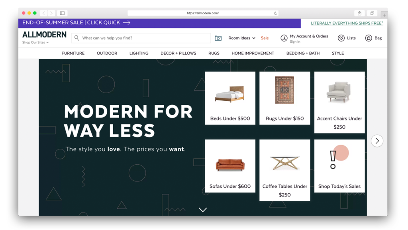Click the browser reload icon
408x230 pixels.
coord(275,13)
